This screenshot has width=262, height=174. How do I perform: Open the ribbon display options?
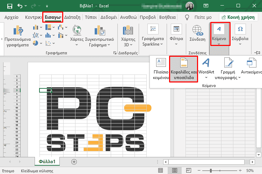(206, 6)
